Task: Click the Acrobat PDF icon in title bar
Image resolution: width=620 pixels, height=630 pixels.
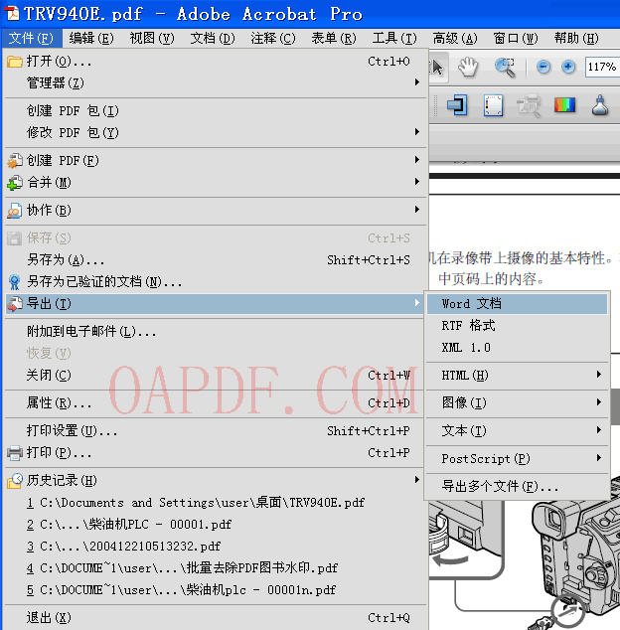Action: click(x=12, y=13)
